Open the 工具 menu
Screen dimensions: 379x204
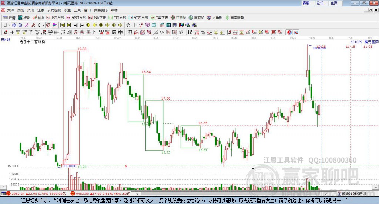(77, 10)
